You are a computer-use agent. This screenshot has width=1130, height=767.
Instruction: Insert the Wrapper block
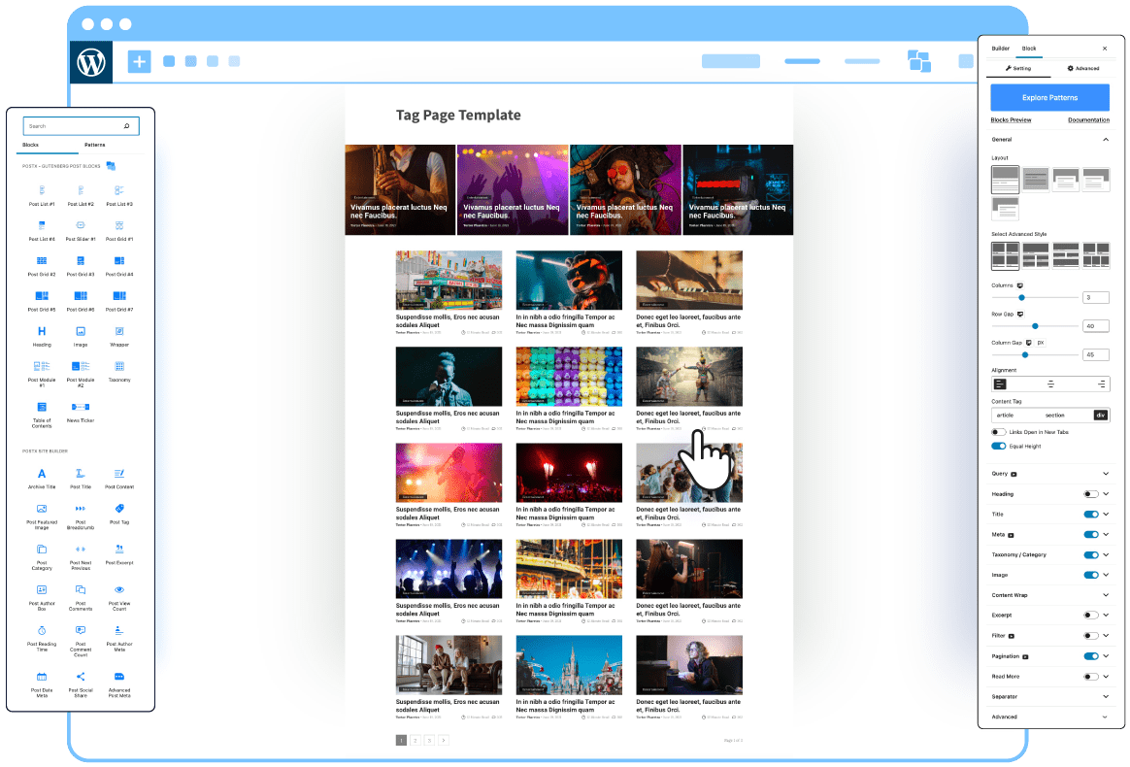(119, 337)
